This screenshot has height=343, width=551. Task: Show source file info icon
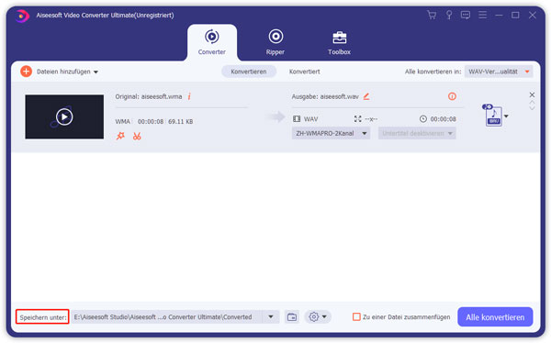(x=189, y=96)
